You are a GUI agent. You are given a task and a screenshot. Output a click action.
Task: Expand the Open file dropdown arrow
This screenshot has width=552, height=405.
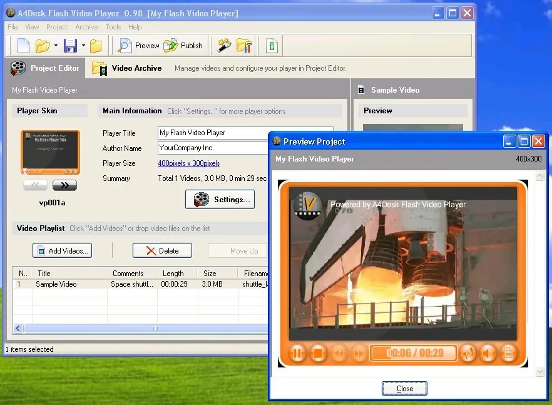55,45
